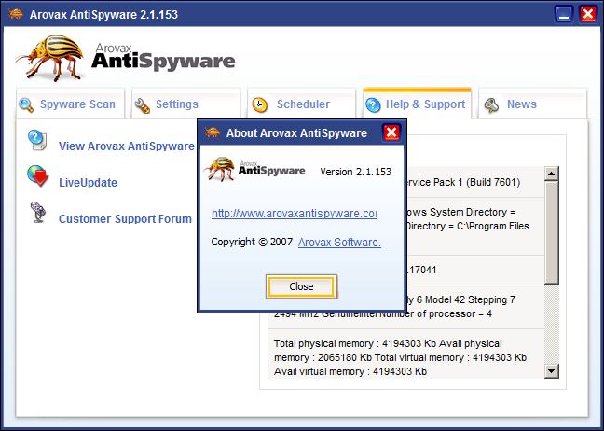This screenshot has height=431, width=604.
Task: Click the magnifier icon on Spyware Scan
Action: [26, 104]
